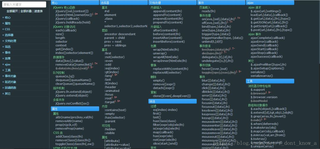This screenshot has height=149, width=320.
Task: Click 全部展开 to expand all sections
Action: click(12, 11)
